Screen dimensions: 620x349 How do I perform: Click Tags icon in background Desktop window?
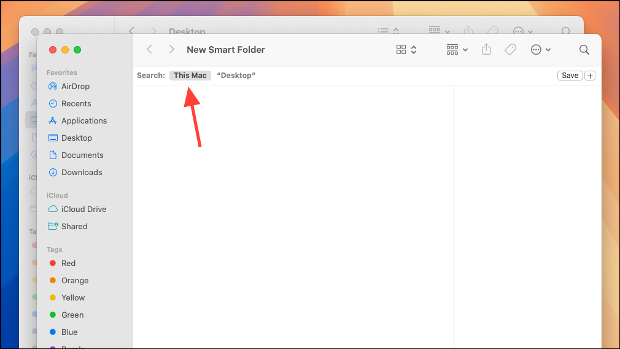point(493,30)
